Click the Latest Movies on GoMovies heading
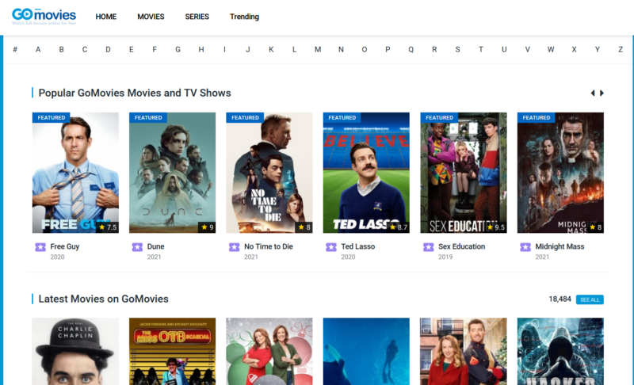This screenshot has width=634, height=385. (x=104, y=299)
